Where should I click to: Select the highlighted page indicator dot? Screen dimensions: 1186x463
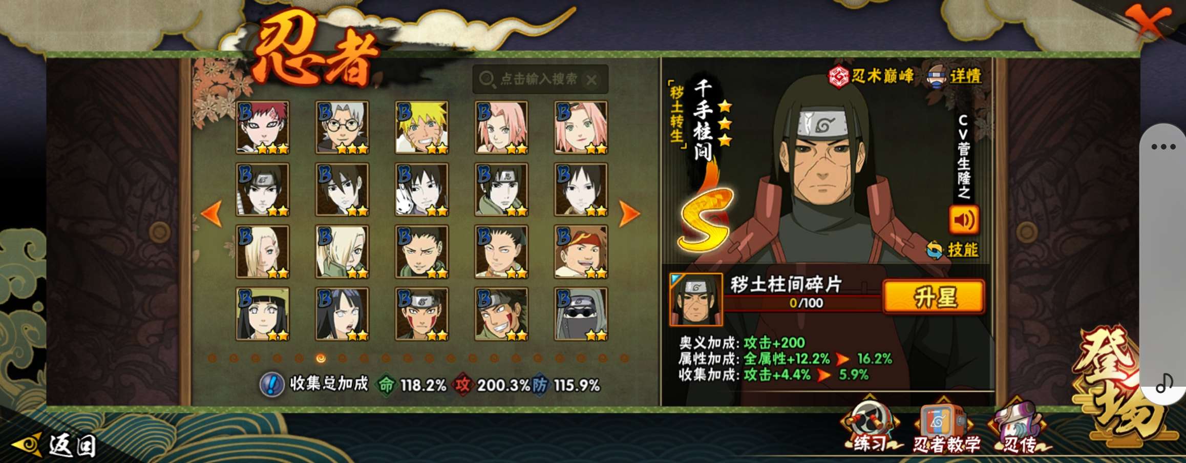321,359
